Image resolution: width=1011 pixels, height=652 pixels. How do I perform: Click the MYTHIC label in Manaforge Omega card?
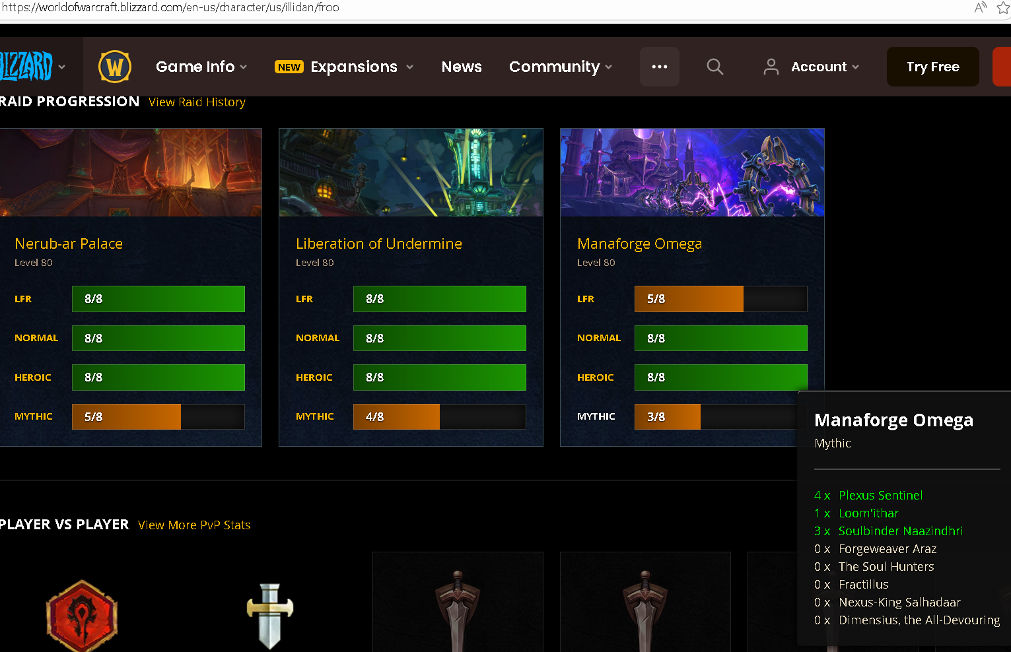click(596, 416)
